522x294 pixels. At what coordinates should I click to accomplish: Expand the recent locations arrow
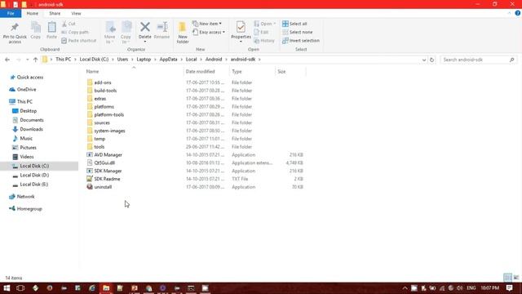27,60
